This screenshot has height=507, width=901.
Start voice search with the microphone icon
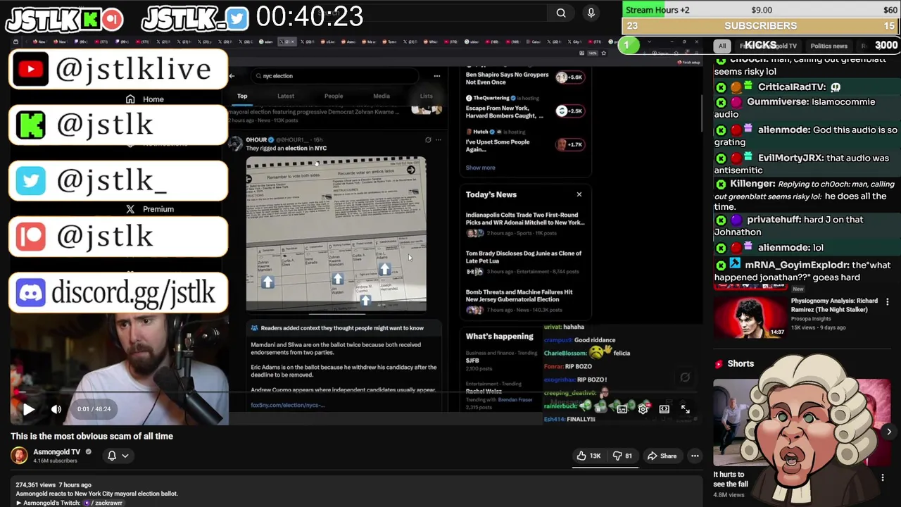[x=591, y=13]
